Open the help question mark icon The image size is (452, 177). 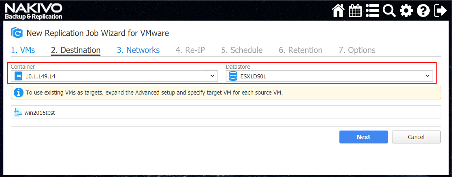(x=423, y=11)
